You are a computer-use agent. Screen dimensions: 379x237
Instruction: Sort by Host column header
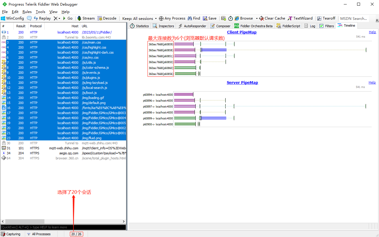pos(62,26)
